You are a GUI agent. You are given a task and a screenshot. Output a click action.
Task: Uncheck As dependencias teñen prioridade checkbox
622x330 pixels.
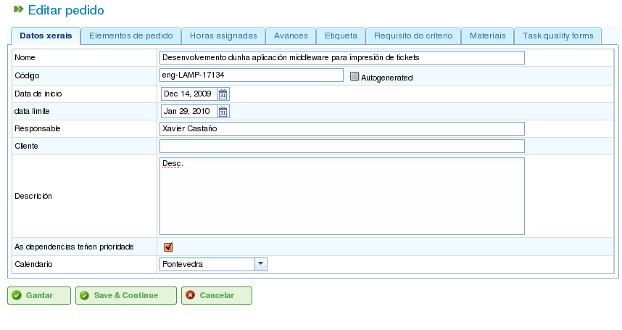[x=168, y=247]
